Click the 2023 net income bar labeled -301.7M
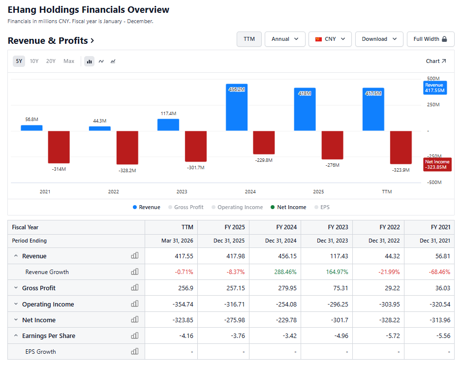The width and height of the screenshot is (463, 368). tap(196, 146)
